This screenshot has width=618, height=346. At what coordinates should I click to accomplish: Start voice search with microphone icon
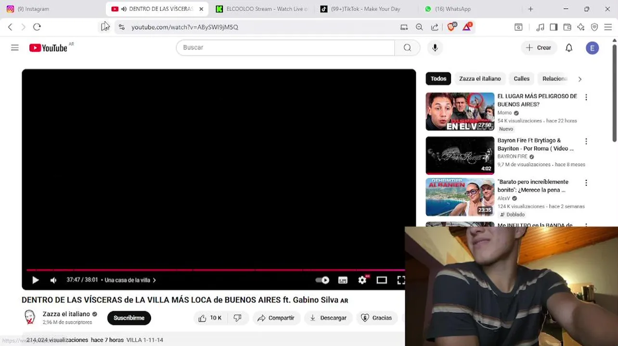pos(435,48)
